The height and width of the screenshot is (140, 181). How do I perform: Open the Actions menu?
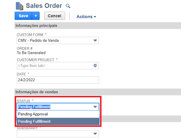[x=86, y=17]
